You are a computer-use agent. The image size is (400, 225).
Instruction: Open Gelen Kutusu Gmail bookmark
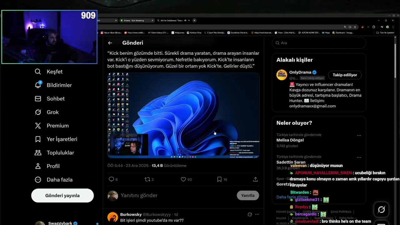click(158, 32)
